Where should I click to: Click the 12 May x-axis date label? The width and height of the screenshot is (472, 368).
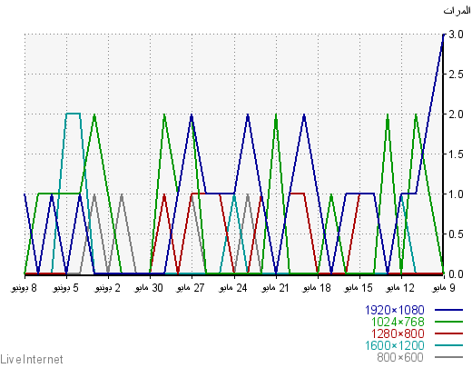tap(399, 288)
